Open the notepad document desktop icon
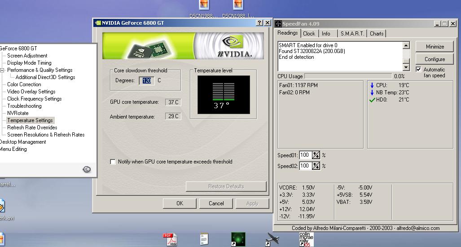The height and width of the screenshot is (247, 461). (204, 239)
